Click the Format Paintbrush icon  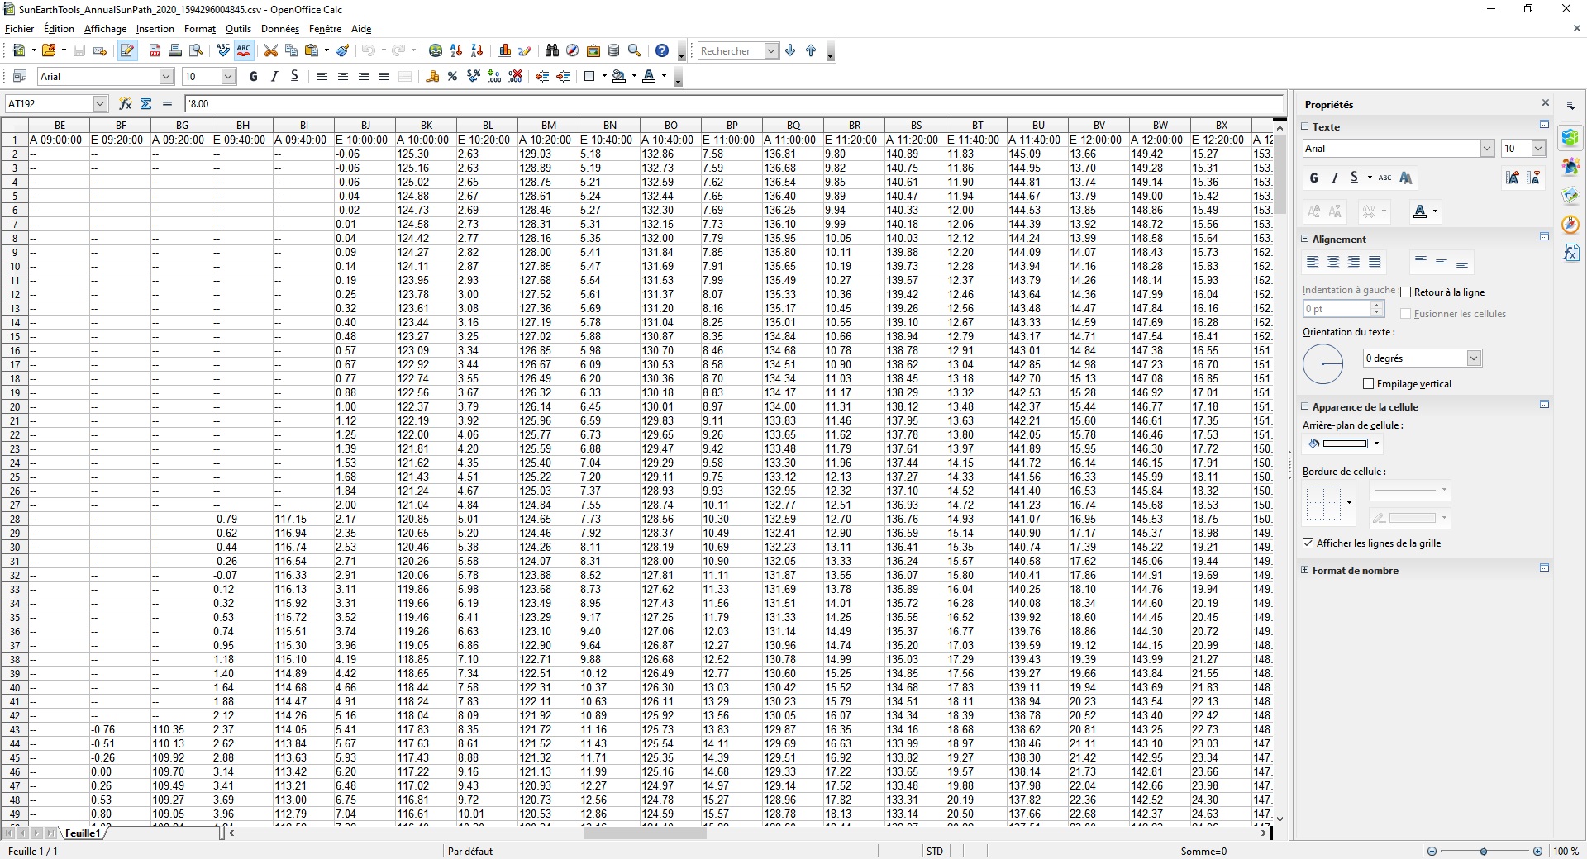point(342,50)
